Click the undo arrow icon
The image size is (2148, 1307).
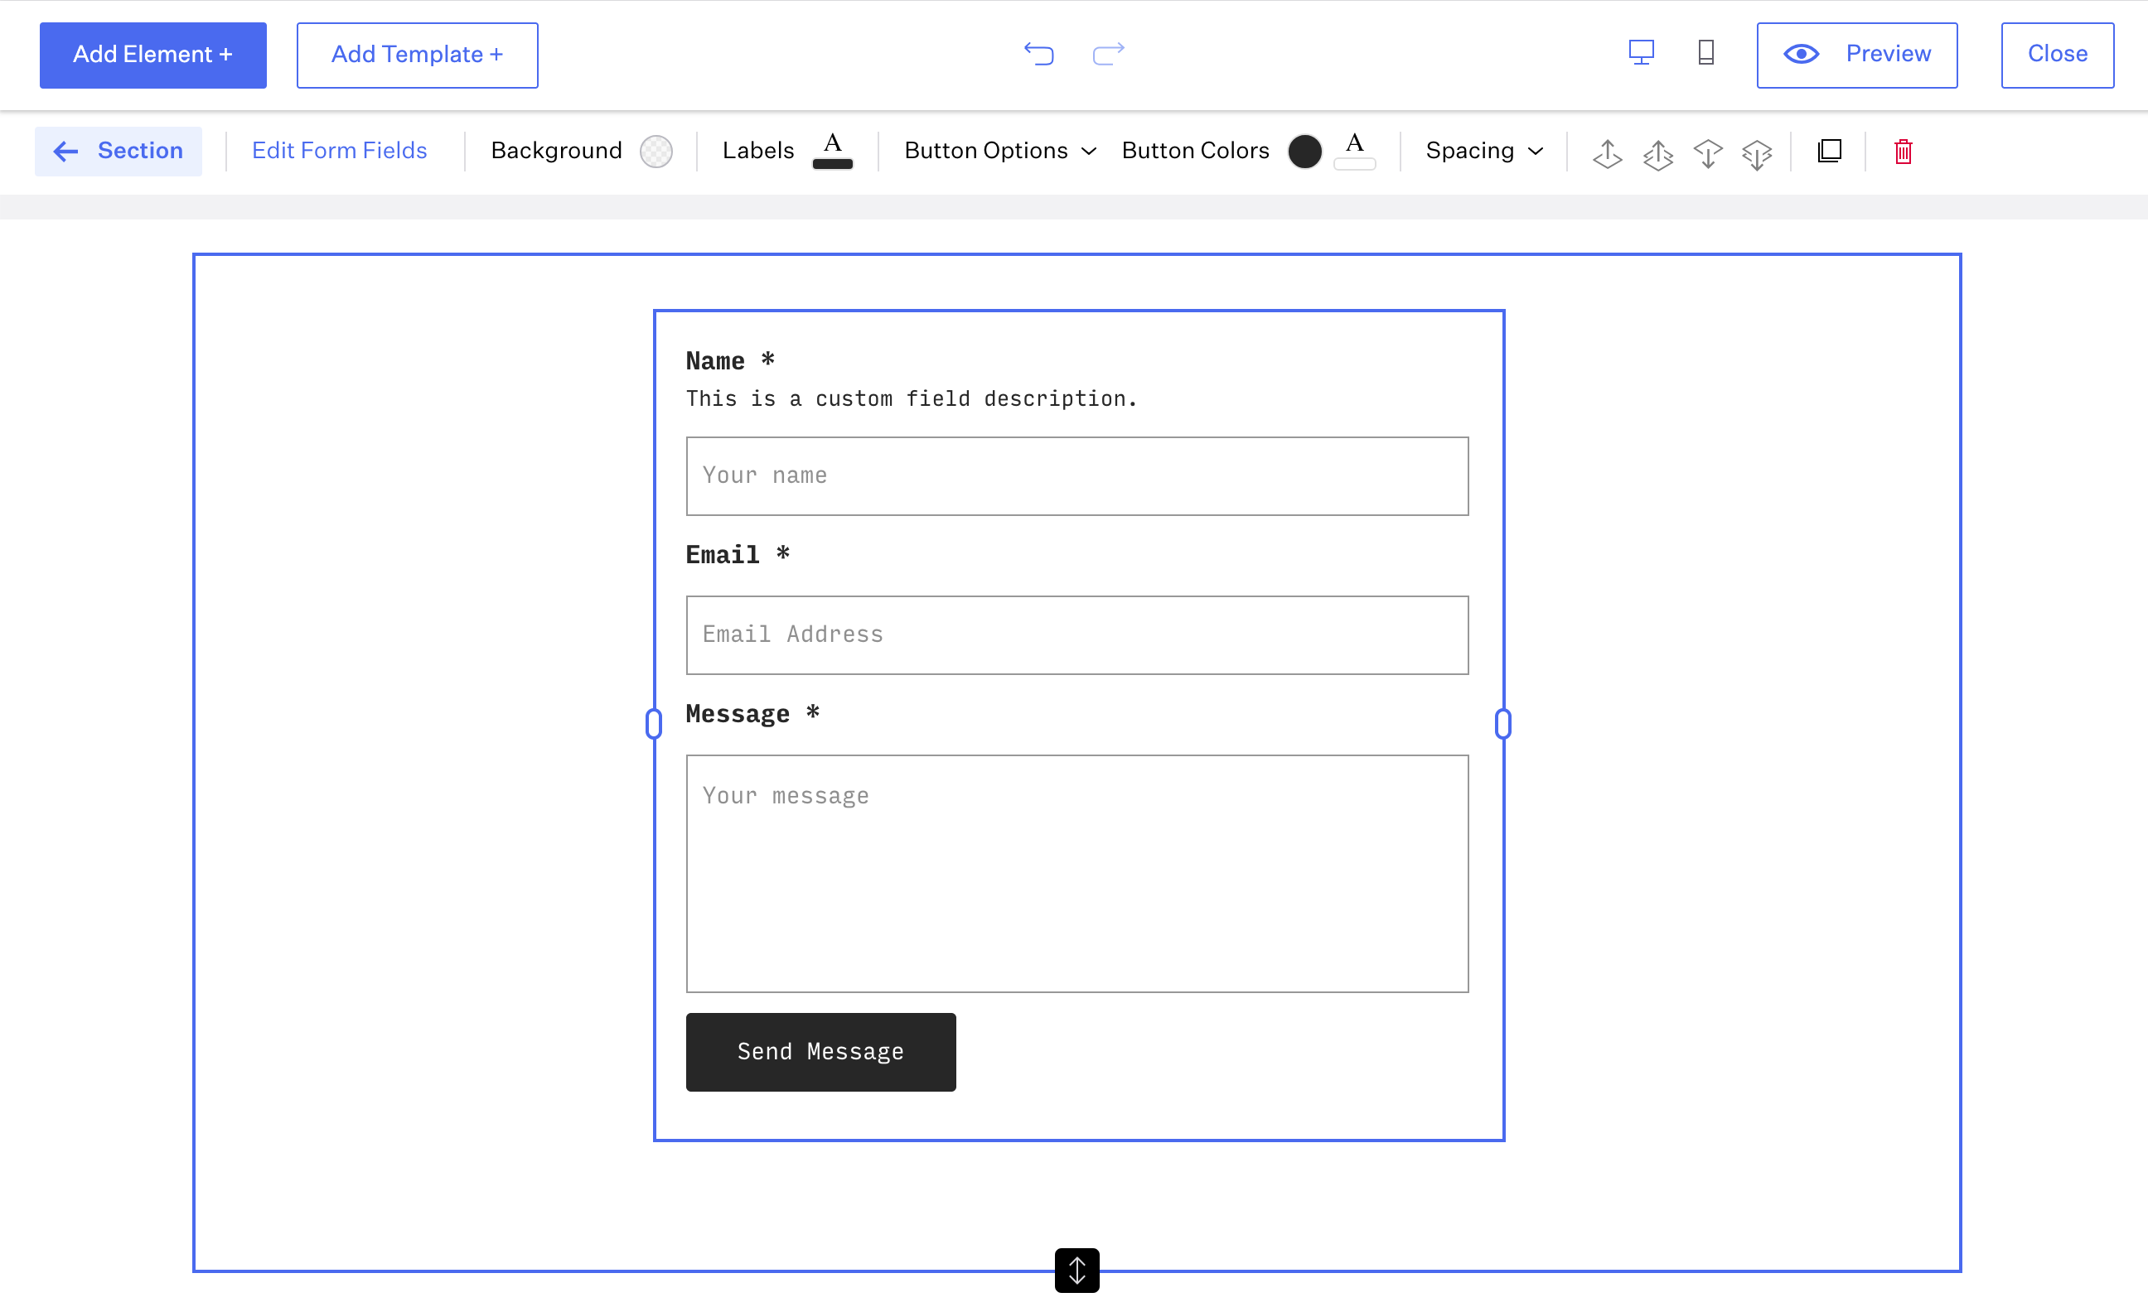1038,54
